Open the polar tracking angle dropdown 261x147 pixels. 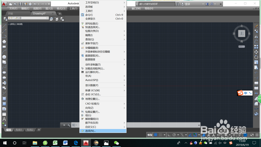(x=178, y=135)
